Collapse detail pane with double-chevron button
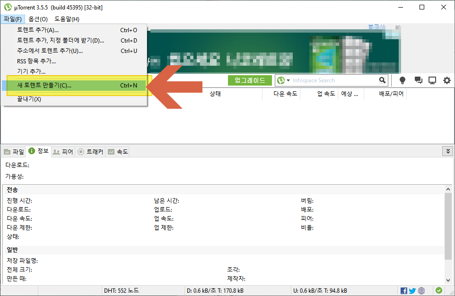 (x=448, y=151)
